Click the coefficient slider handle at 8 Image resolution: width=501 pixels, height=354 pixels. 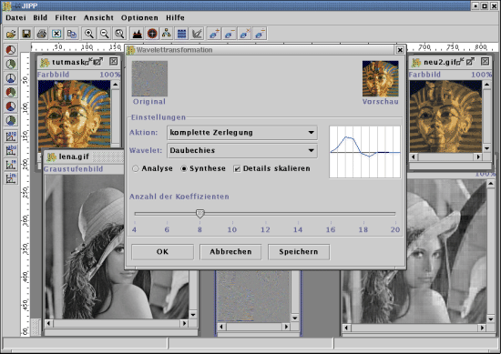coord(200,214)
